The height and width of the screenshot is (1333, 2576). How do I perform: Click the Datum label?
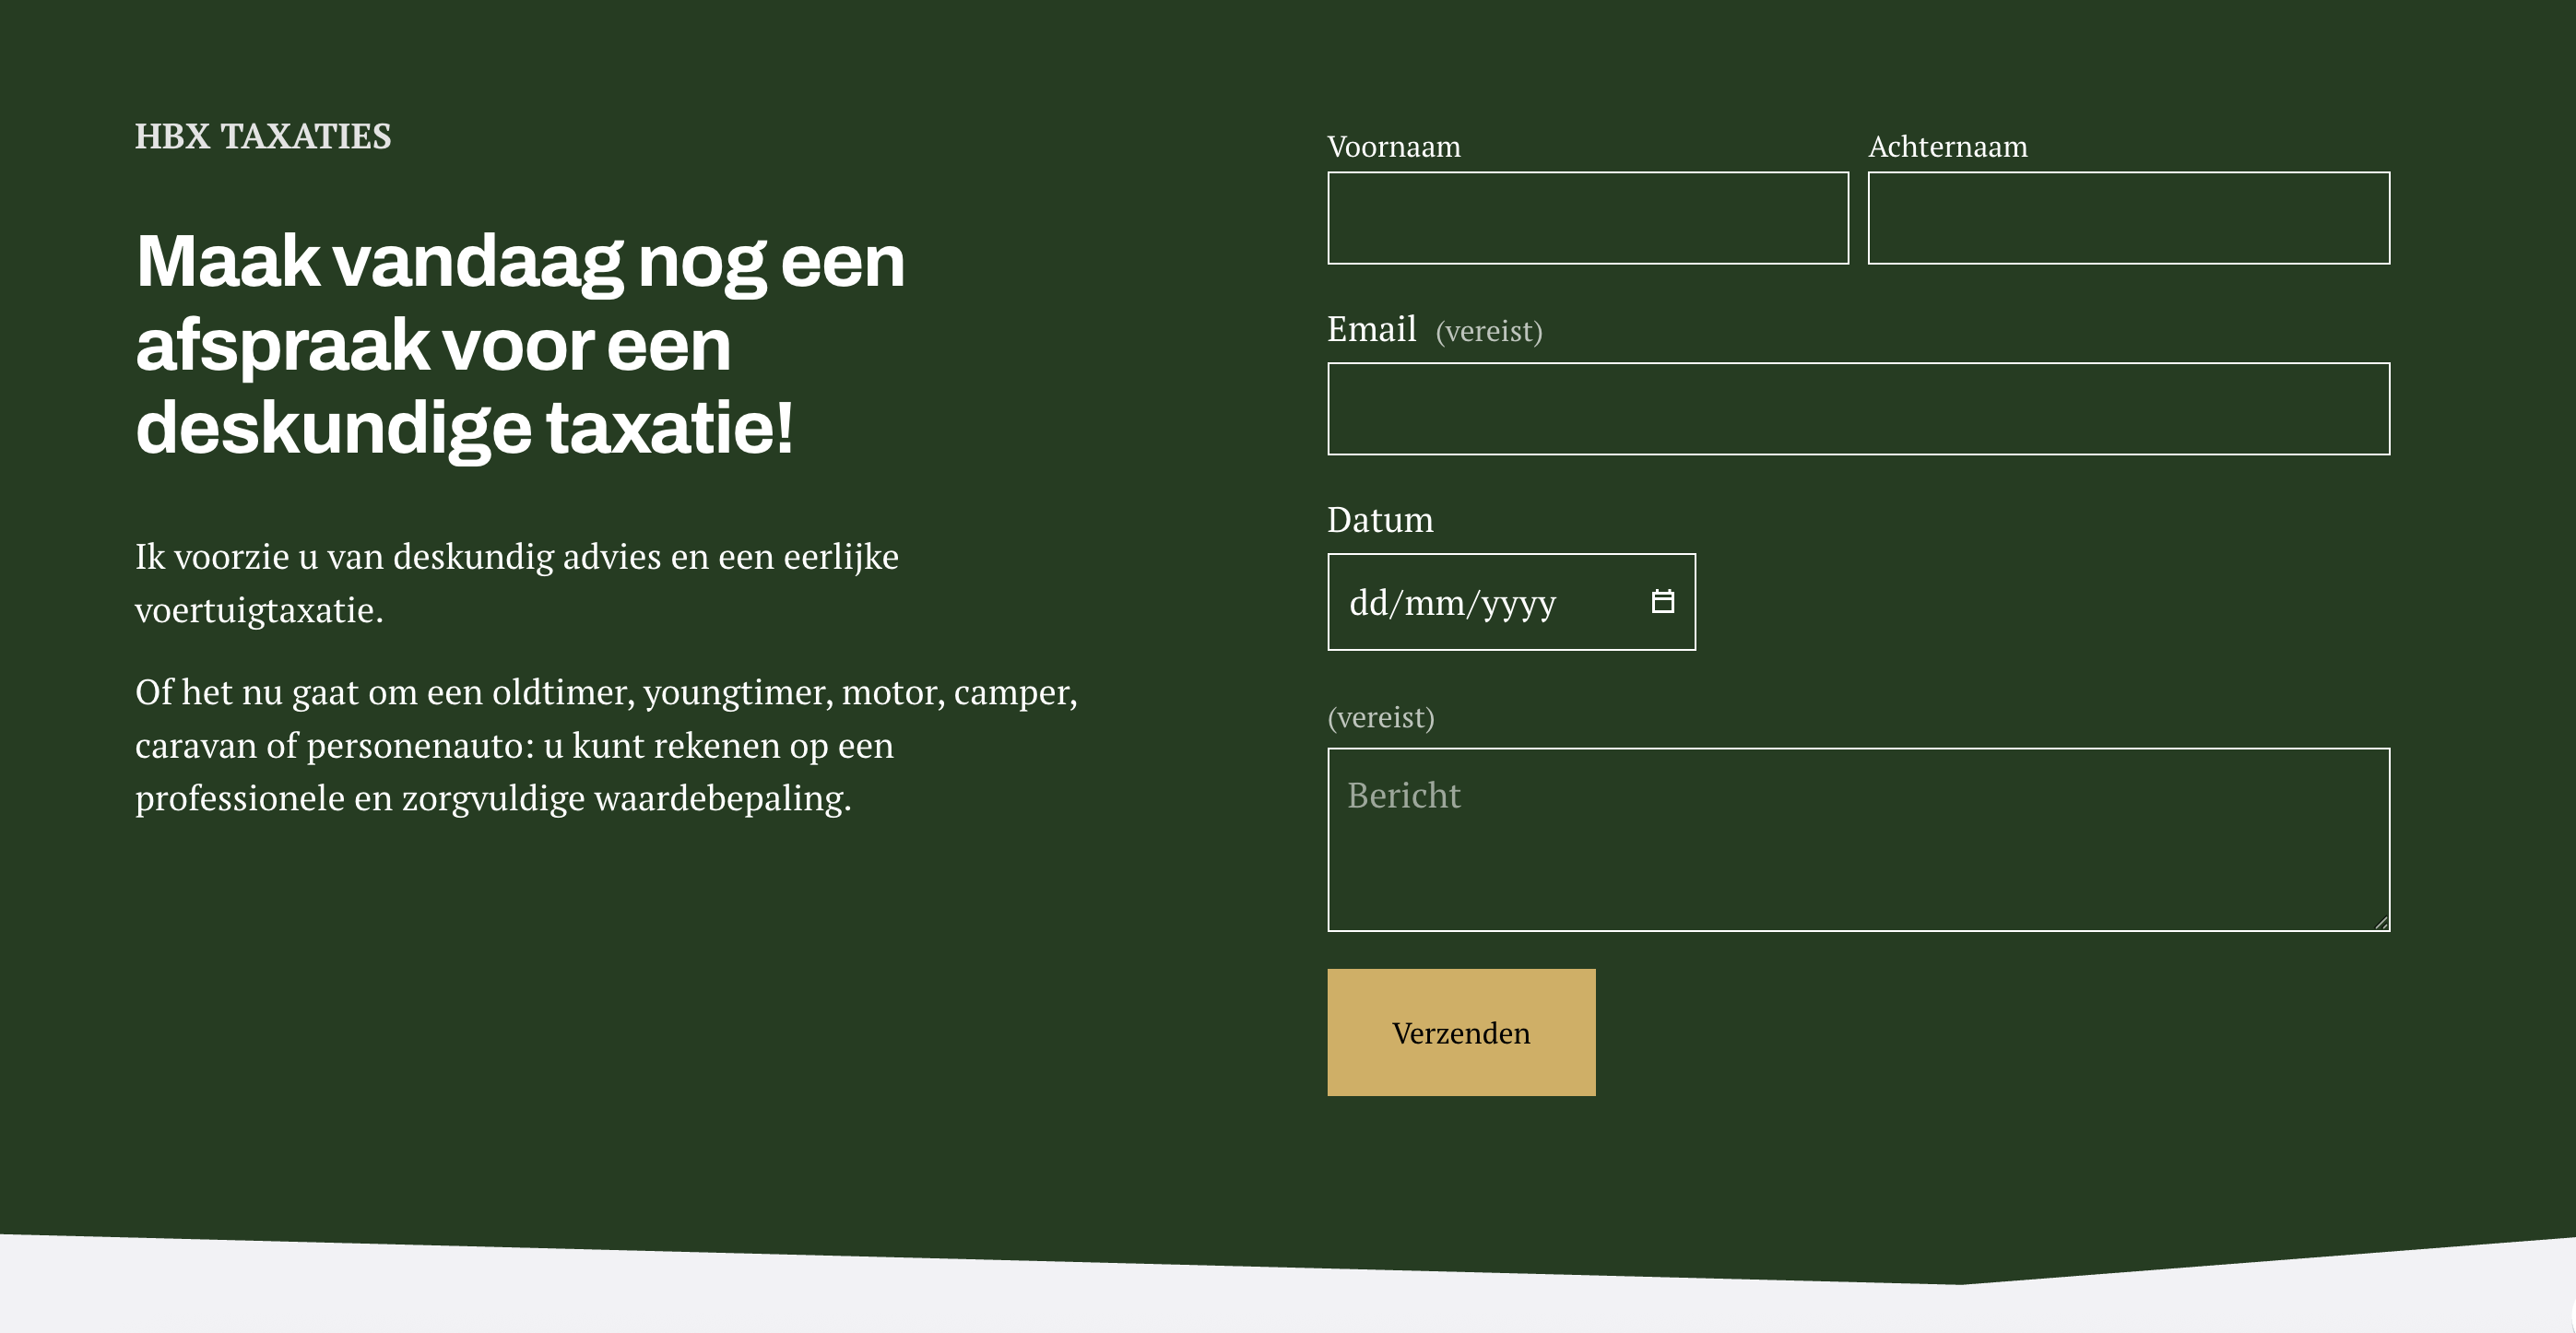tap(1379, 520)
